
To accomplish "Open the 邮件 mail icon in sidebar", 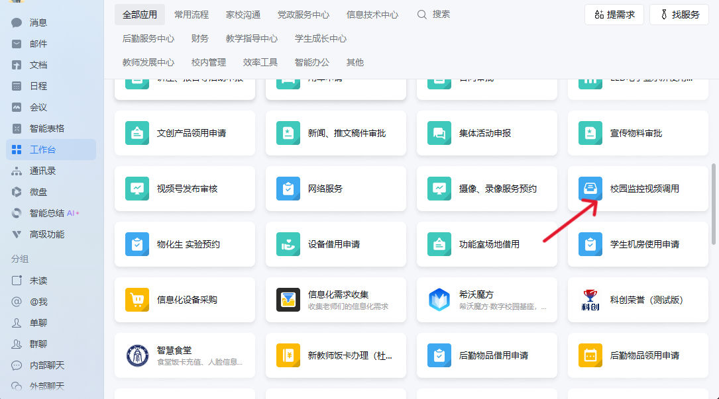I will 17,44.
